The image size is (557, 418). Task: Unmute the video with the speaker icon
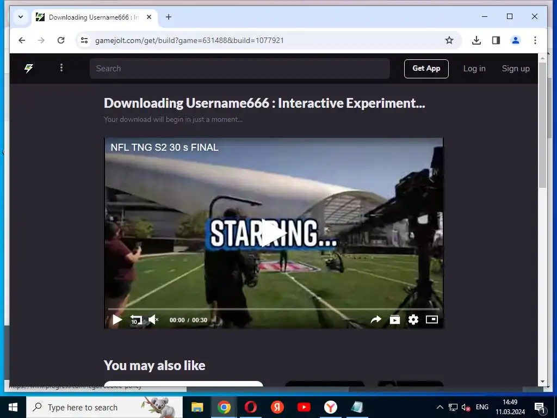(x=153, y=320)
